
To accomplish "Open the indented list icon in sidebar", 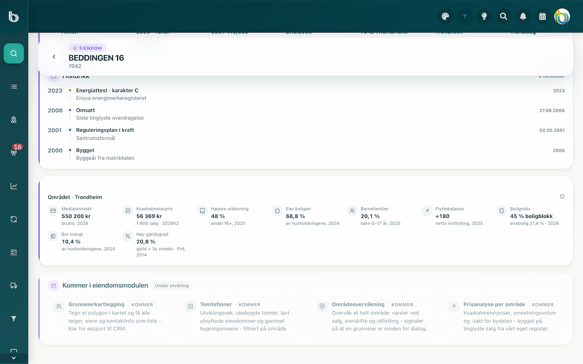I will [x=14, y=252].
